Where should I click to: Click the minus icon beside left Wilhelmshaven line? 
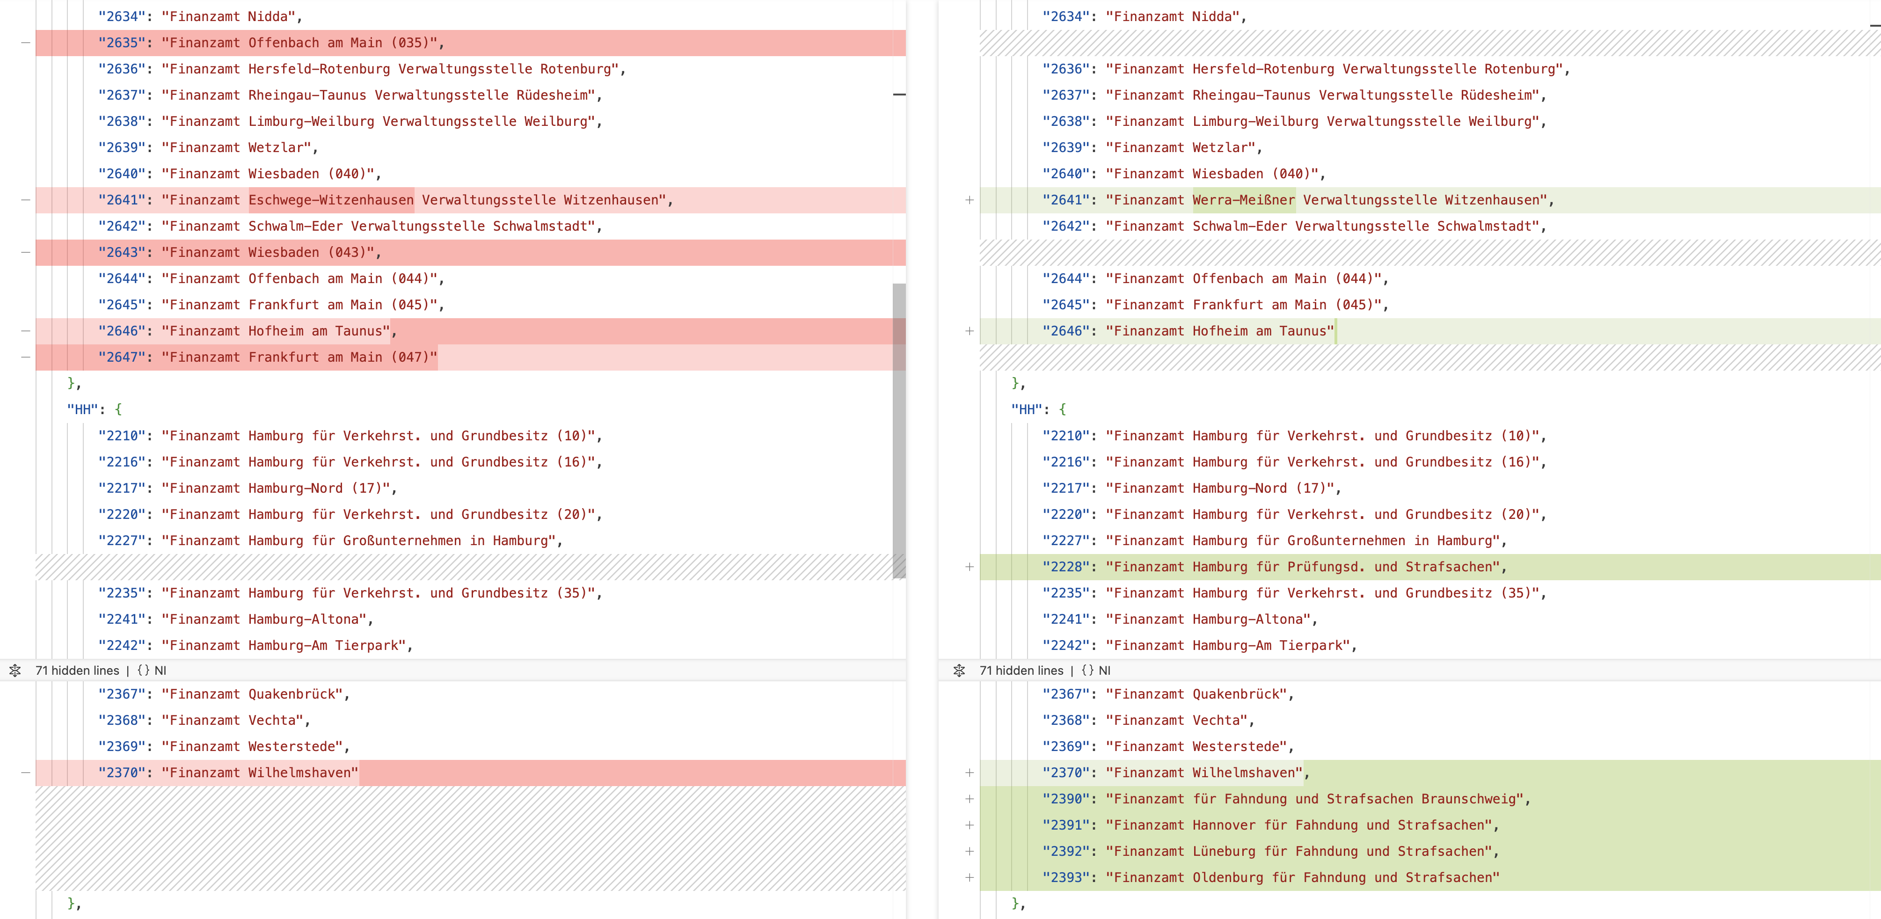pyautogui.click(x=26, y=772)
